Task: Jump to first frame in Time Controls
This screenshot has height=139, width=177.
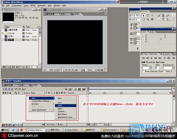Action: 143,58
